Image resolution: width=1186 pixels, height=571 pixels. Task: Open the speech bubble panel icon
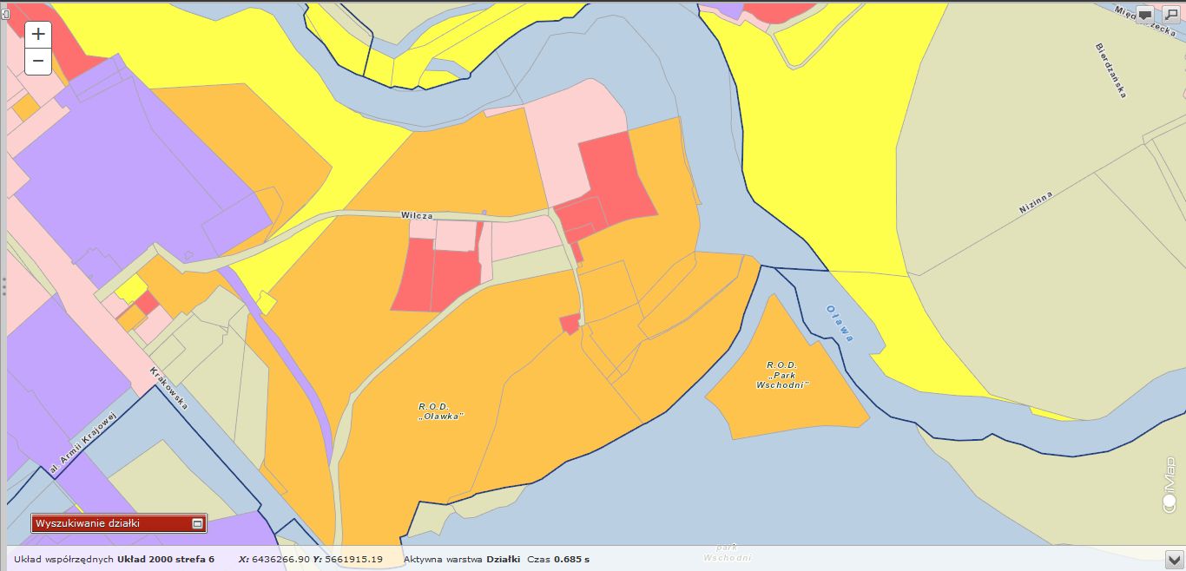click(1145, 15)
